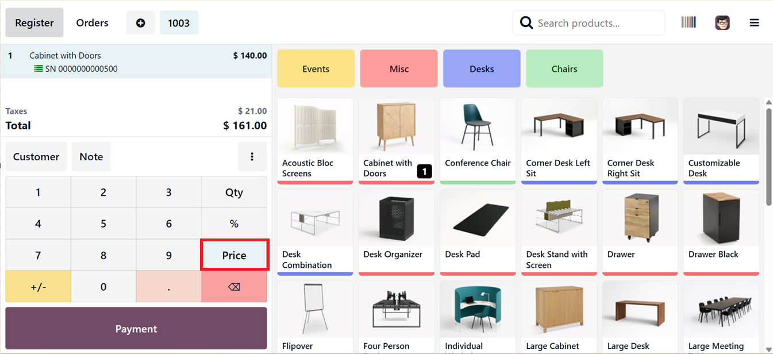
Task: Open the hamburger menu
Action: click(754, 23)
